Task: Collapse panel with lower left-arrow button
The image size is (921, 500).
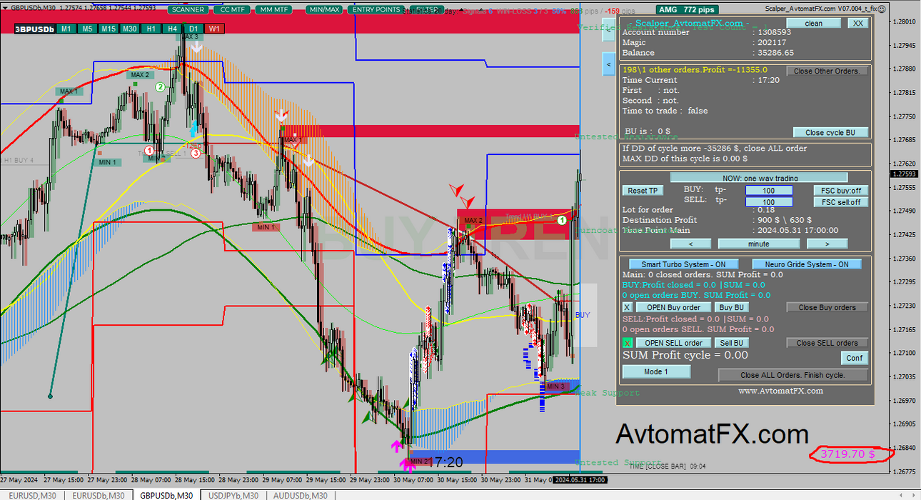Action: pyautogui.click(x=608, y=64)
